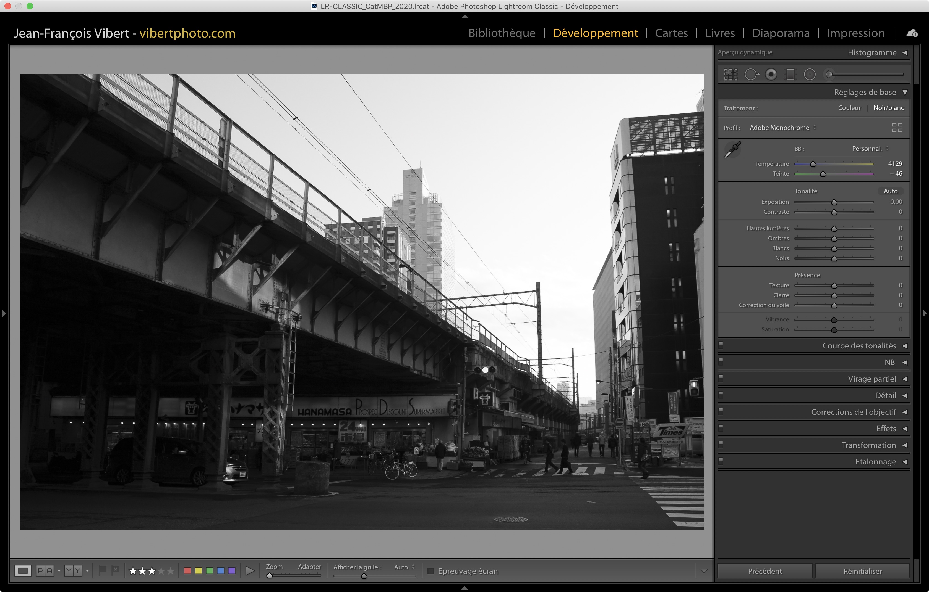This screenshot has width=929, height=592.
Task: Open the Impression module
Action: [855, 33]
